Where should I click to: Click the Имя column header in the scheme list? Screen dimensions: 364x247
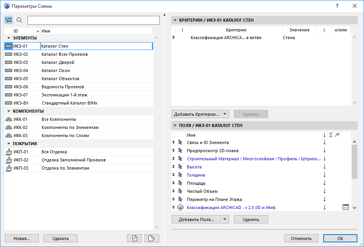(x=96, y=31)
